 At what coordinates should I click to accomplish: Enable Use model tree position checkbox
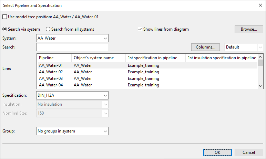point(4,17)
